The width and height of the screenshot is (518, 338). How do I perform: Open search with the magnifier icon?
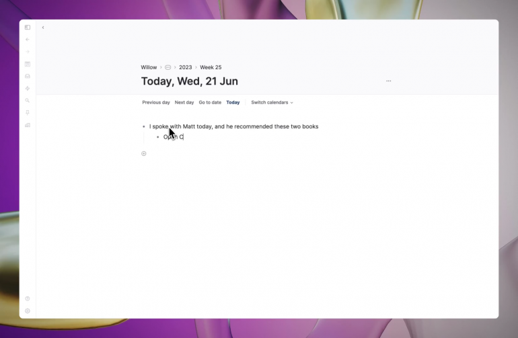(28, 100)
